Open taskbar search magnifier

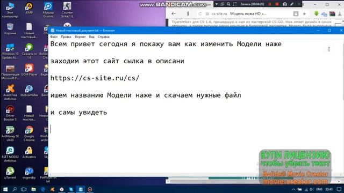[15, 189]
